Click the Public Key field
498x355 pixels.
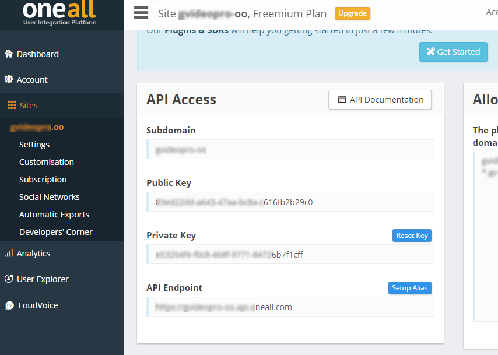[290, 202]
